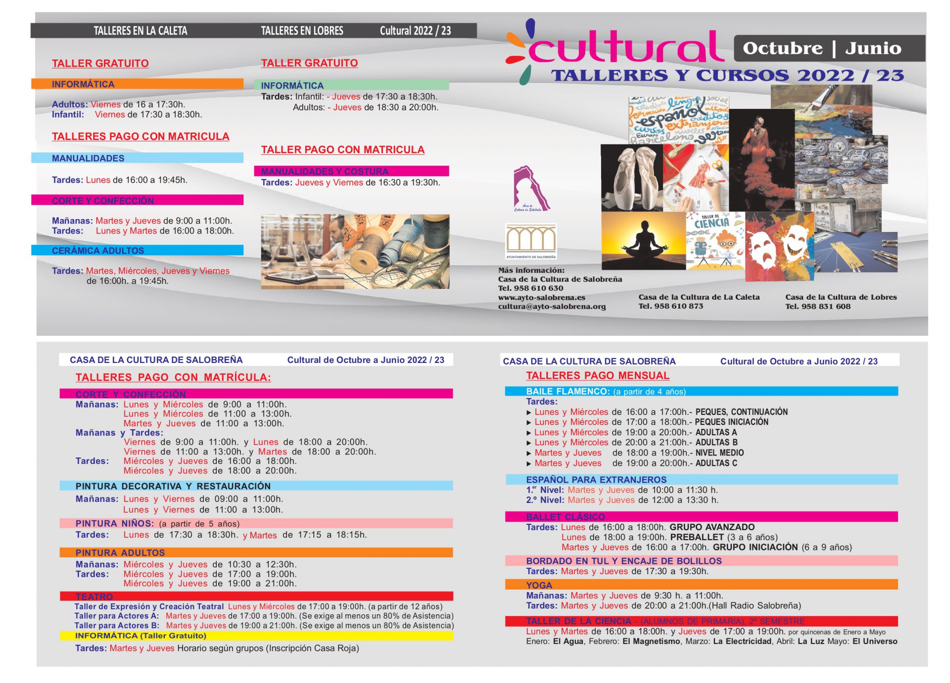
Task: Click the flamenco dancer photo
Action: click(761, 160)
